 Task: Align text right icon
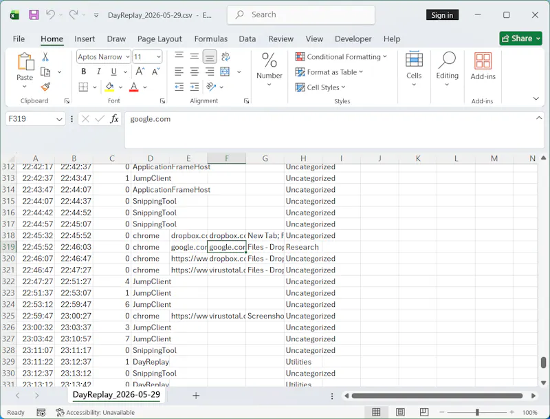tap(210, 72)
